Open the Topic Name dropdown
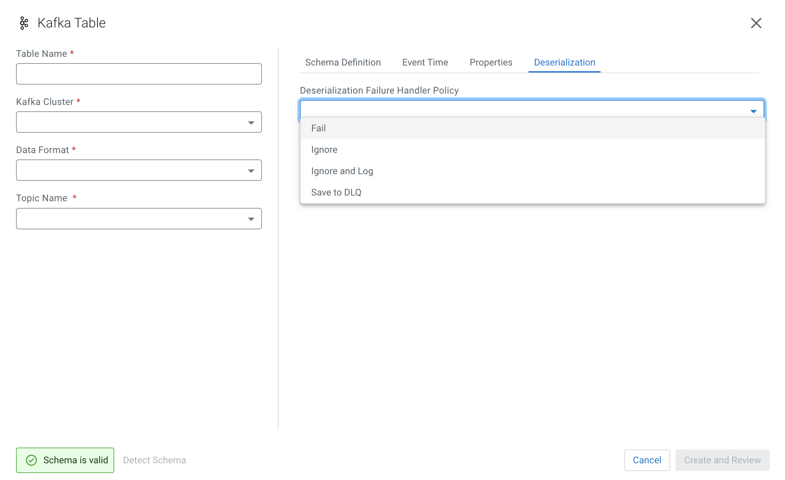 (x=139, y=219)
